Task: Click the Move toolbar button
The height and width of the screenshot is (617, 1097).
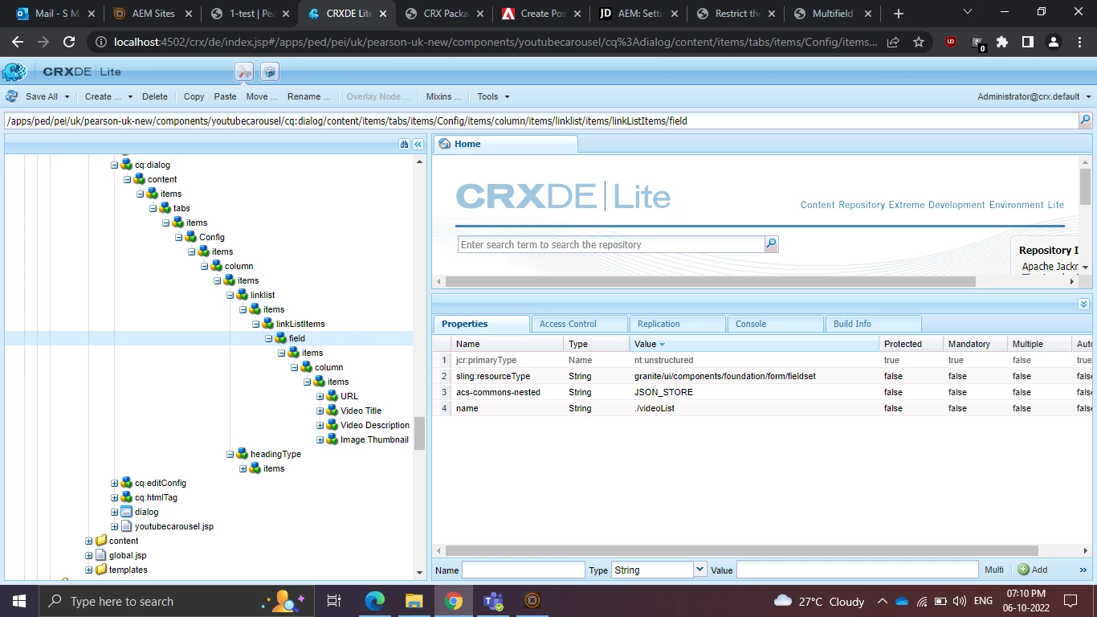Action: pos(262,96)
